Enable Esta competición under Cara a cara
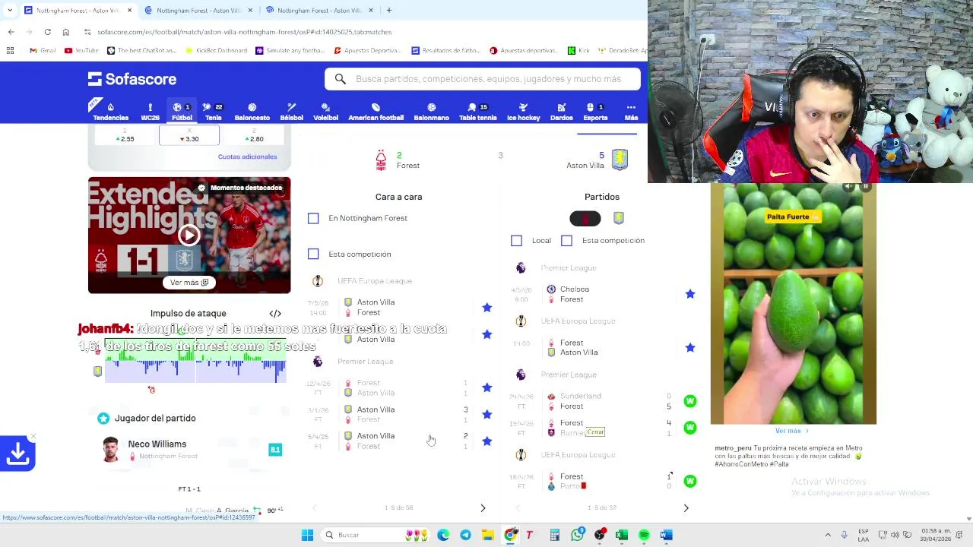973x547 pixels. point(313,254)
